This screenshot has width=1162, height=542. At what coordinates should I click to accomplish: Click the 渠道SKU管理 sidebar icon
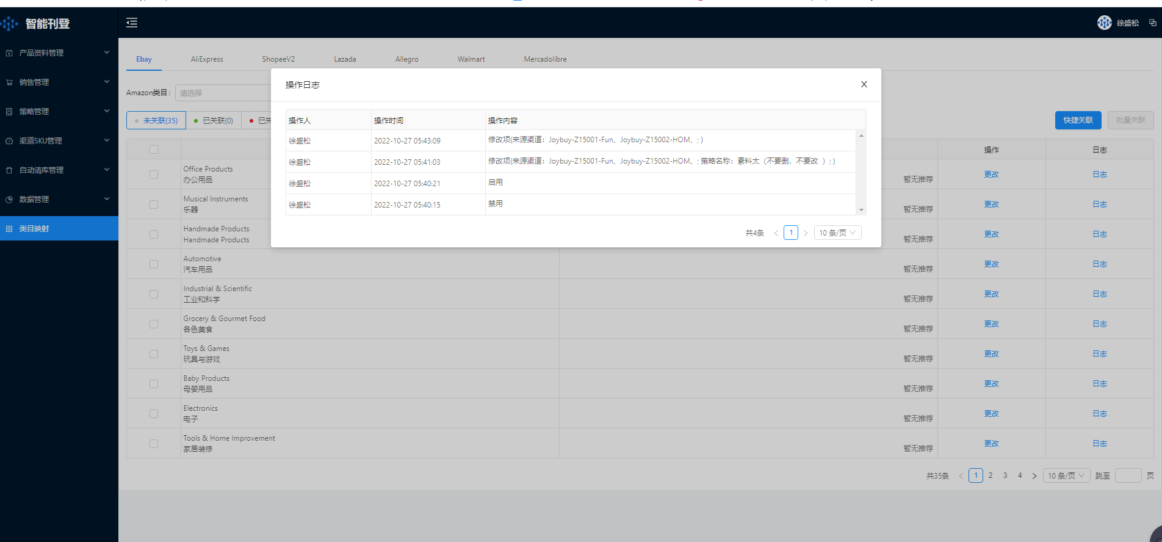coord(9,141)
